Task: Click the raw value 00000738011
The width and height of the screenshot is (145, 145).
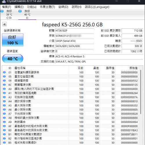Action: pos(129,135)
